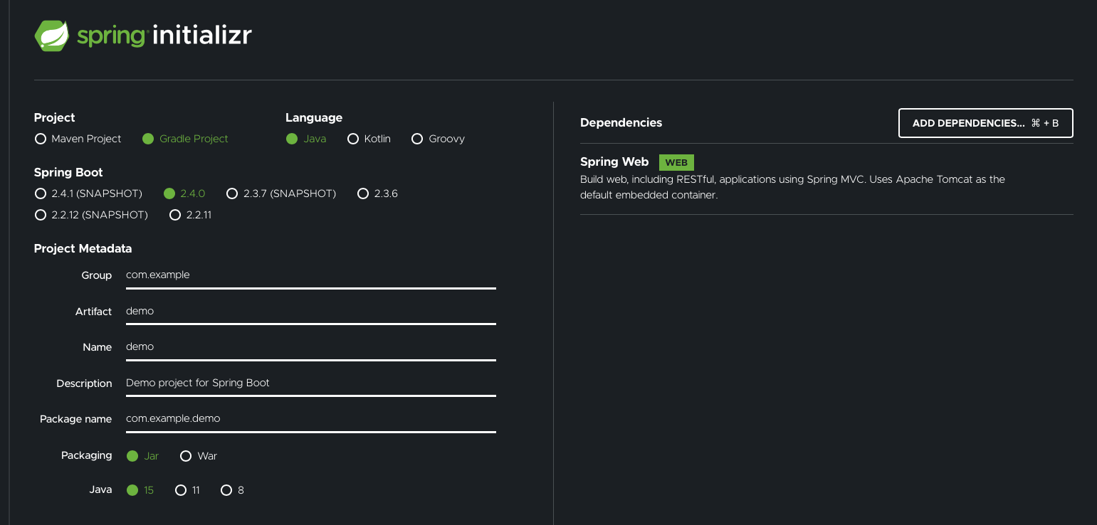Select Spring Boot version 2.2.11
The image size is (1097, 525).
pyautogui.click(x=175, y=215)
